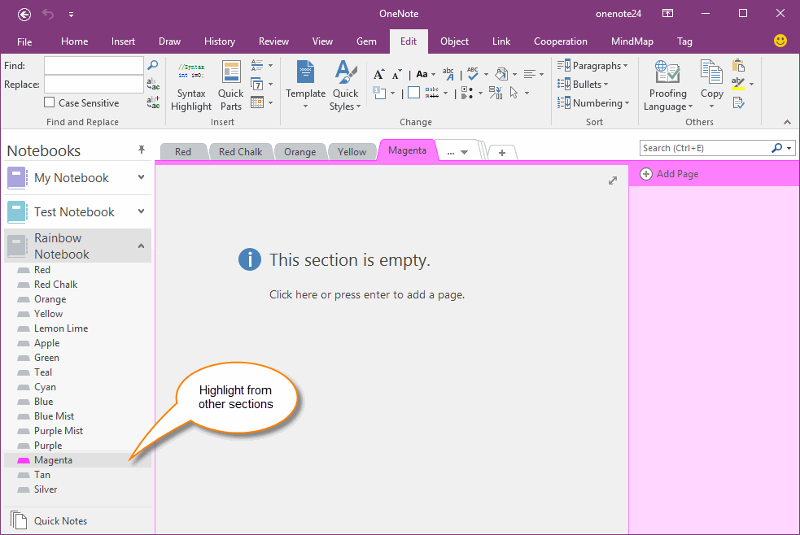
Task: Click the calendar insert icon
Action: [257, 102]
